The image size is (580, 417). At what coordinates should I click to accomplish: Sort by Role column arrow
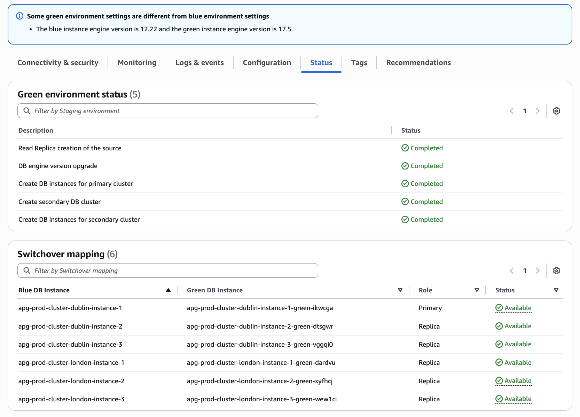[x=477, y=290]
